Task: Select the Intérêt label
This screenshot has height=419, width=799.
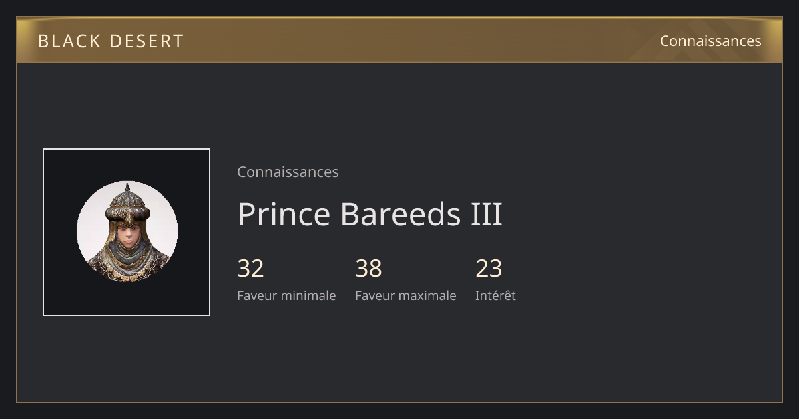Action: [495, 295]
